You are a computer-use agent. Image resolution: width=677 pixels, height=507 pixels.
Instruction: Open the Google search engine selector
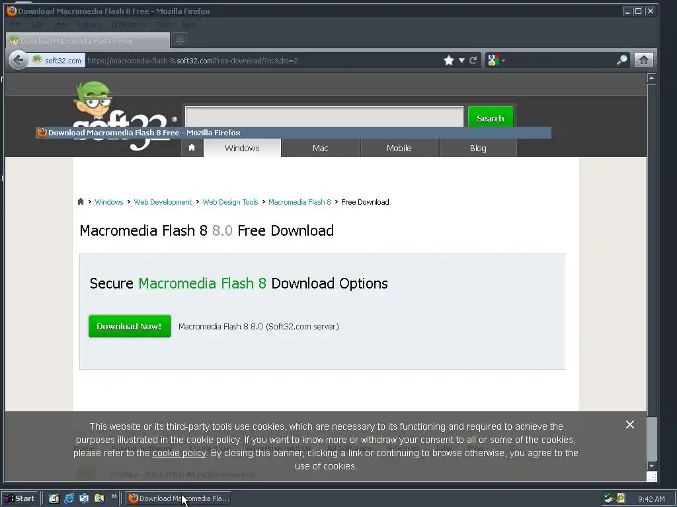click(x=496, y=60)
